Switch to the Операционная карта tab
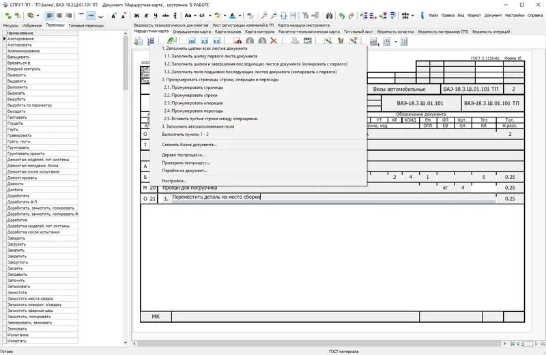This screenshot has width=546, height=355. coord(192,31)
